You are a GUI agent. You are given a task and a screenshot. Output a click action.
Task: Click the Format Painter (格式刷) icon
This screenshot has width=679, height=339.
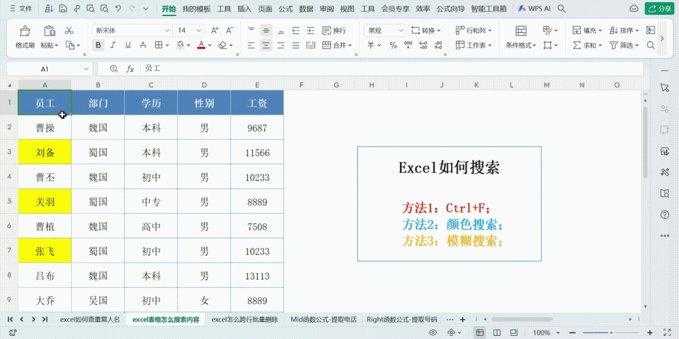[x=24, y=31]
